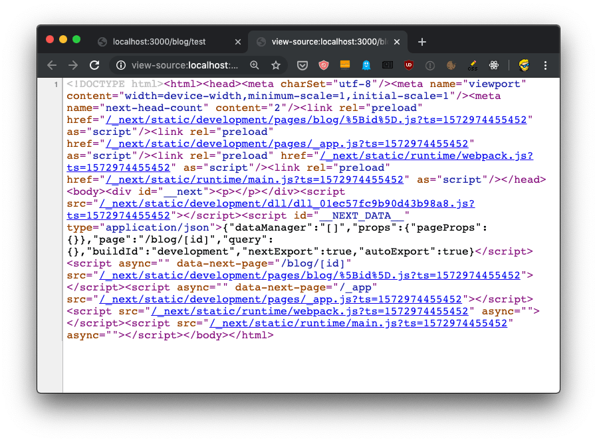Reload the view-source page

tap(94, 65)
